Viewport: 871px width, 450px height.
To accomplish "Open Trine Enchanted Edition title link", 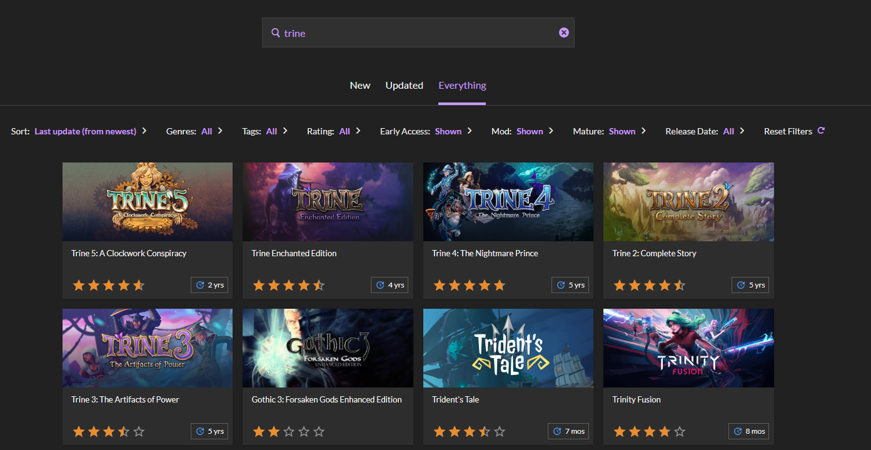I will click(x=294, y=253).
